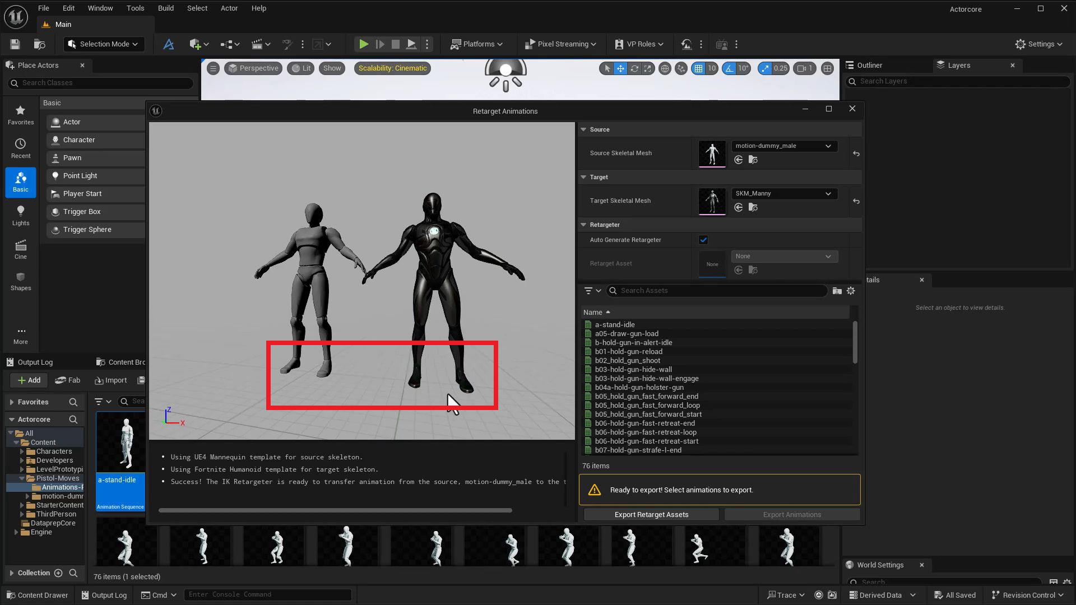Open viewport hamburger options menu
1076x605 pixels.
(x=213, y=68)
